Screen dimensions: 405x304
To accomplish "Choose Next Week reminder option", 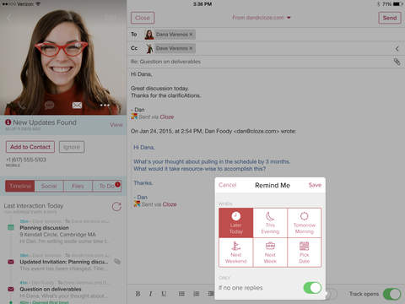I will point(270,252).
